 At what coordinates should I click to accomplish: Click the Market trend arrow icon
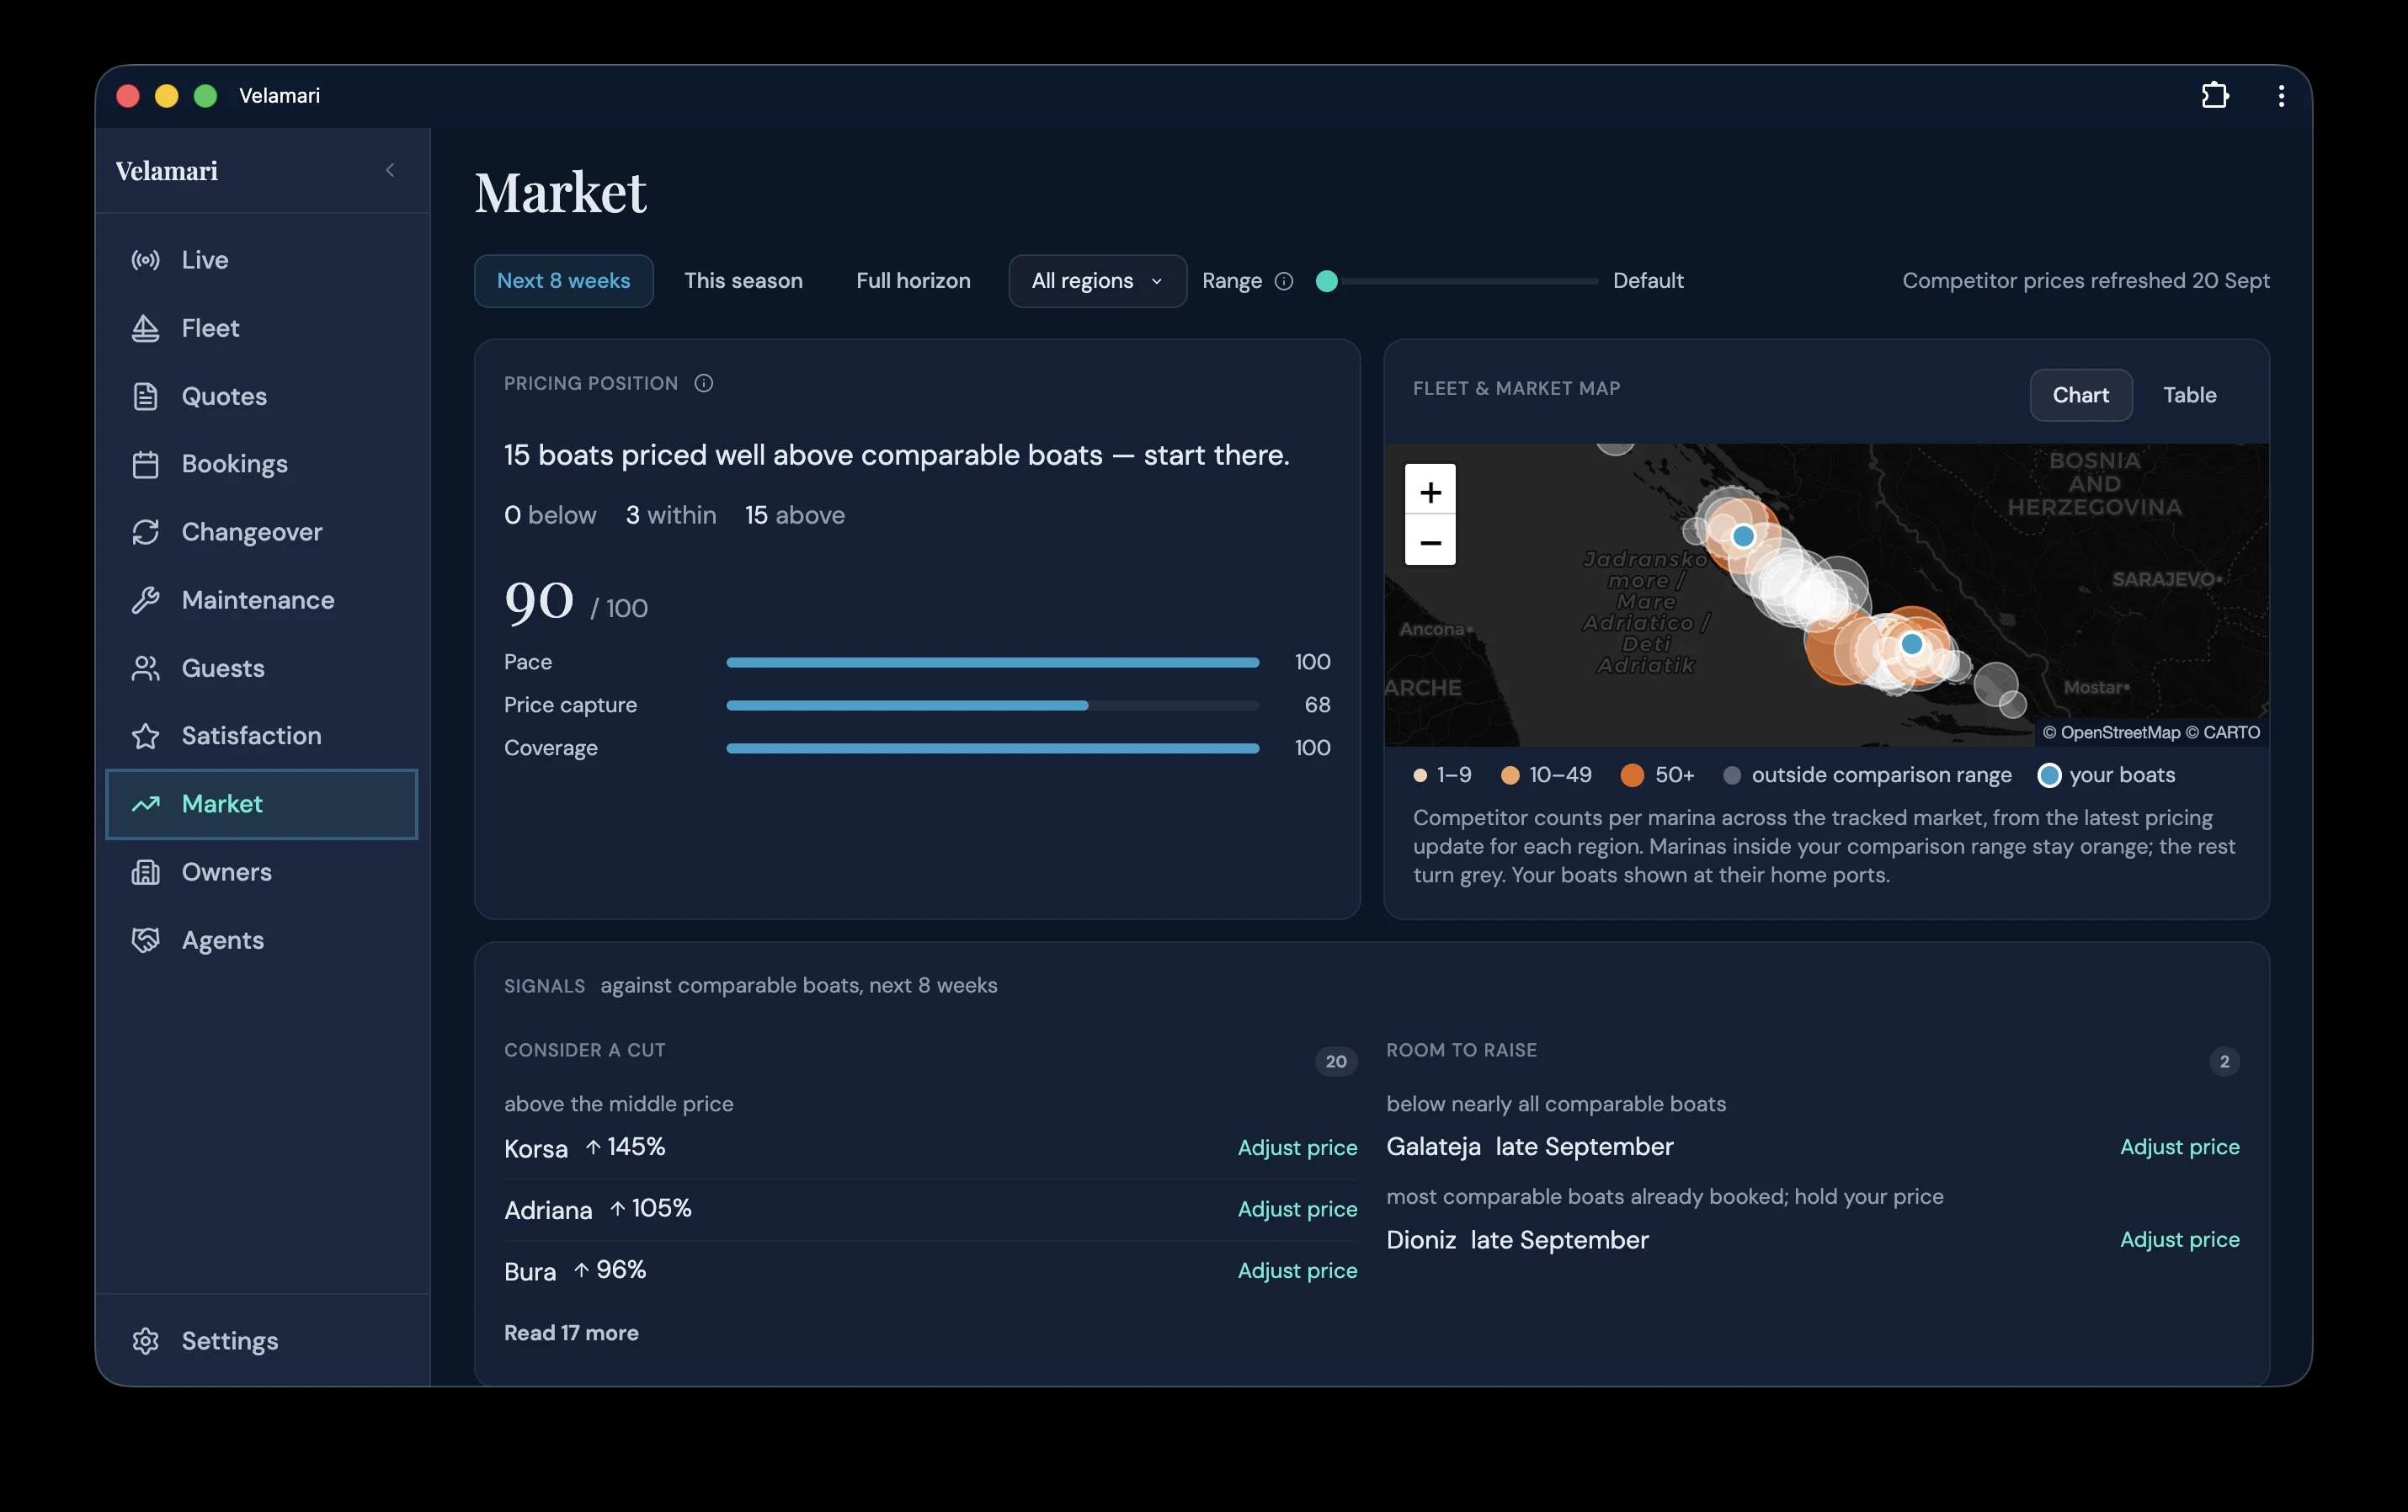point(146,804)
